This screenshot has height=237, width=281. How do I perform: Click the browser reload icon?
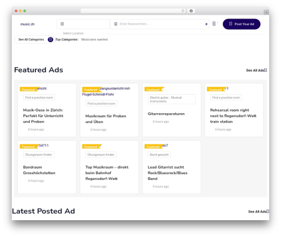pos(183,11)
